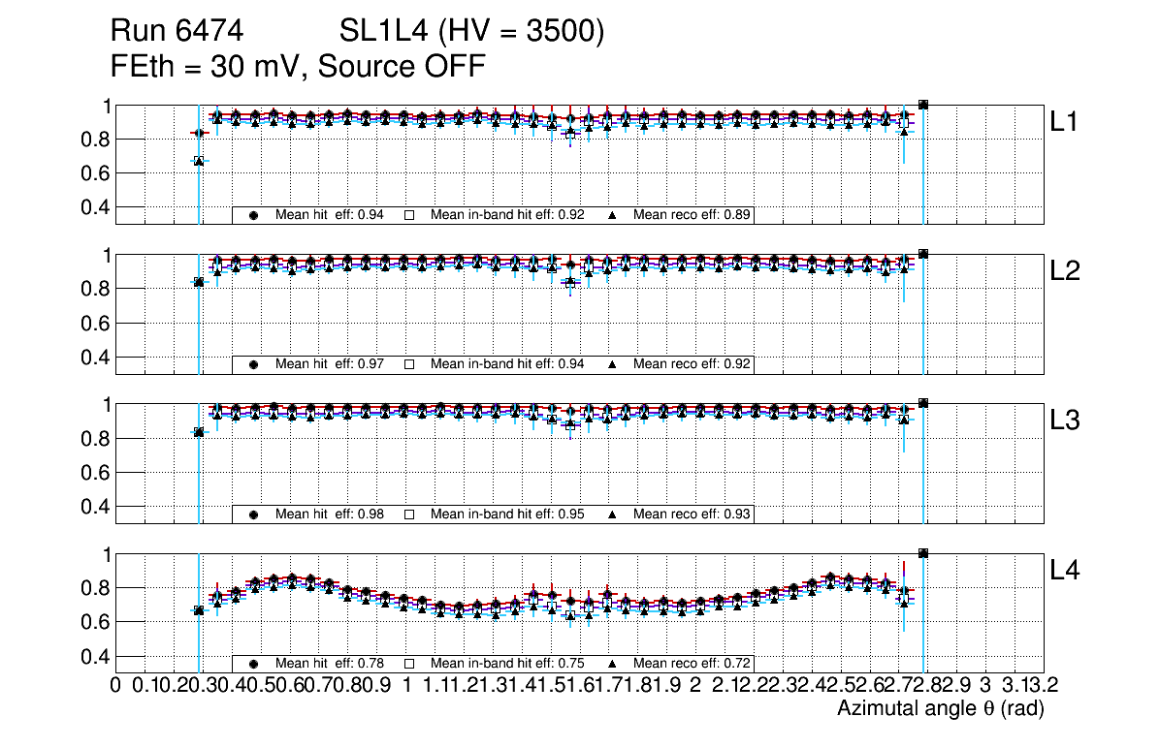
Task: Click the open square legend marker in L1 panel
Action: (409, 215)
